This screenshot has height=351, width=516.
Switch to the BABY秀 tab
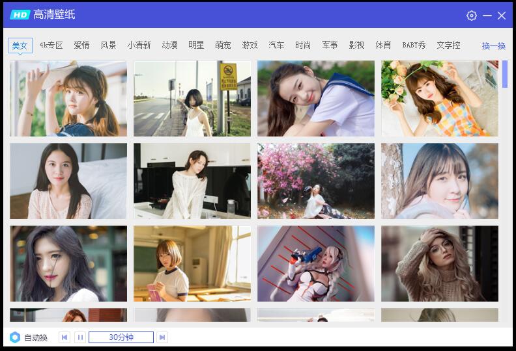click(414, 45)
